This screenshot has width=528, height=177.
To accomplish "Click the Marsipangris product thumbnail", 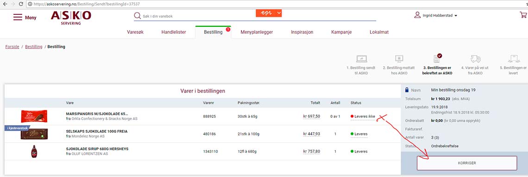I will 34,116.
